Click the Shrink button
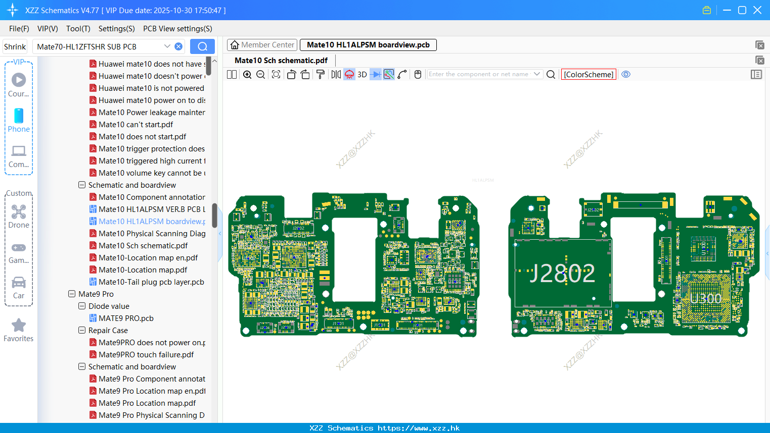Image resolution: width=770 pixels, height=433 pixels. pyautogui.click(x=15, y=46)
